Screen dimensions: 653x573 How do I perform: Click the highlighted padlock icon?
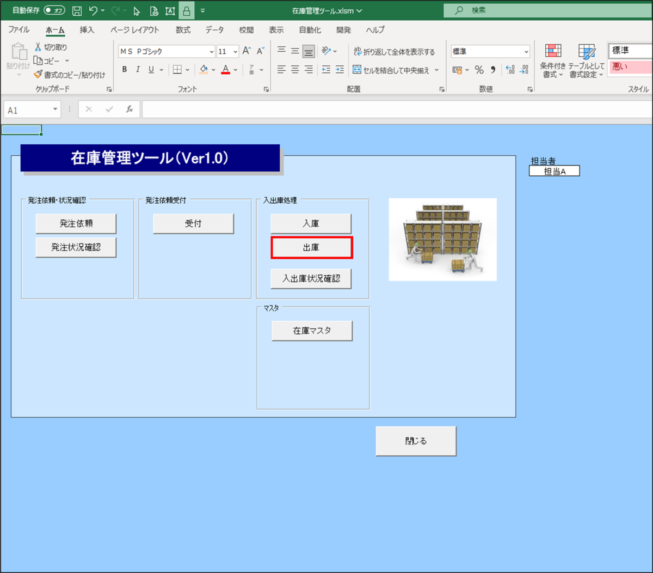click(186, 10)
